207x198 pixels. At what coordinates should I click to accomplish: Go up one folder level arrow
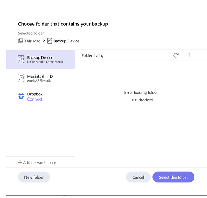click(x=189, y=55)
